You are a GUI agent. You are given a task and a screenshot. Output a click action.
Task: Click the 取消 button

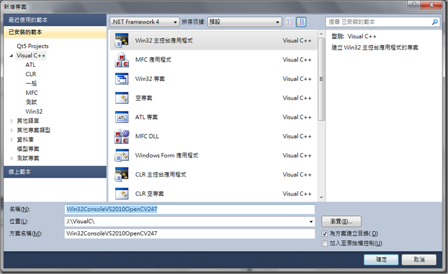(419, 260)
